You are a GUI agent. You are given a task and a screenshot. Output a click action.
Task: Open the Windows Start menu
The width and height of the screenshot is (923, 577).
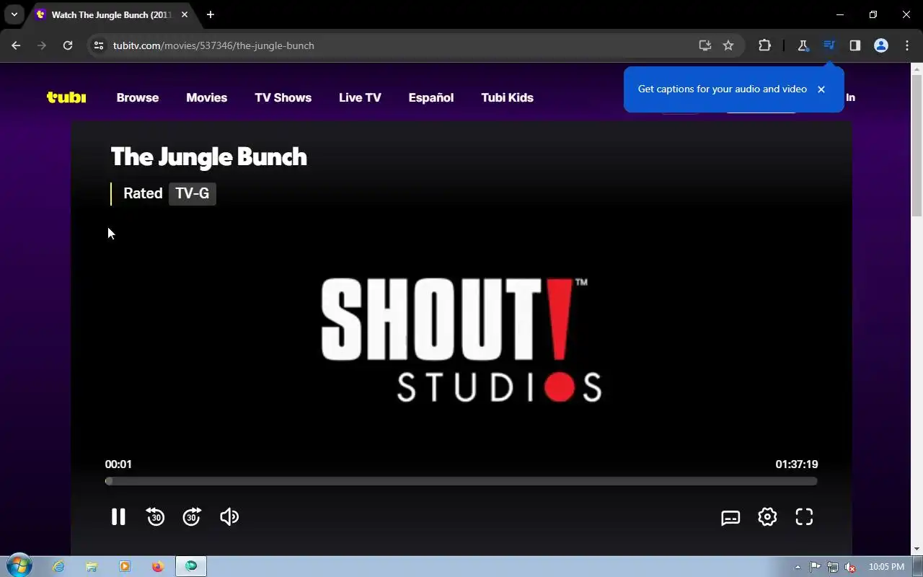pos(19,566)
